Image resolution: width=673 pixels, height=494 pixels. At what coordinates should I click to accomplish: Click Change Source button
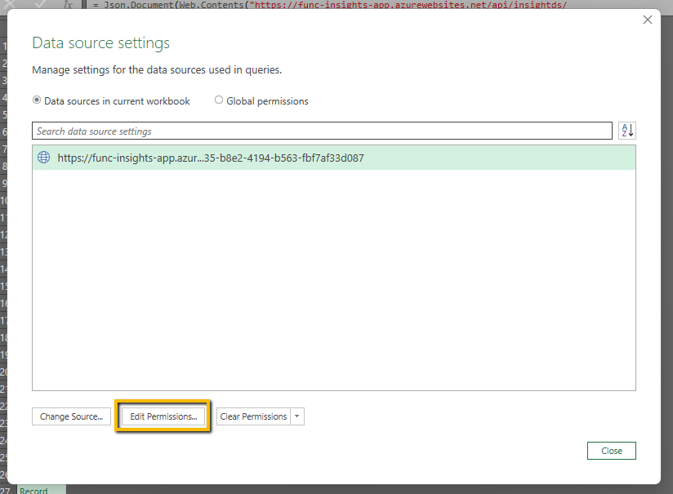click(71, 416)
